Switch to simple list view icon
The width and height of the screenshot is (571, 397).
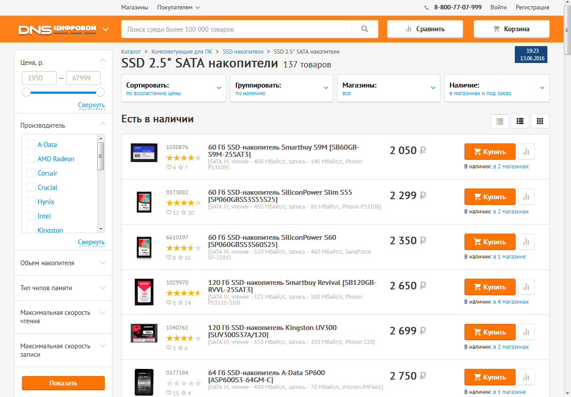pos(500,121)
